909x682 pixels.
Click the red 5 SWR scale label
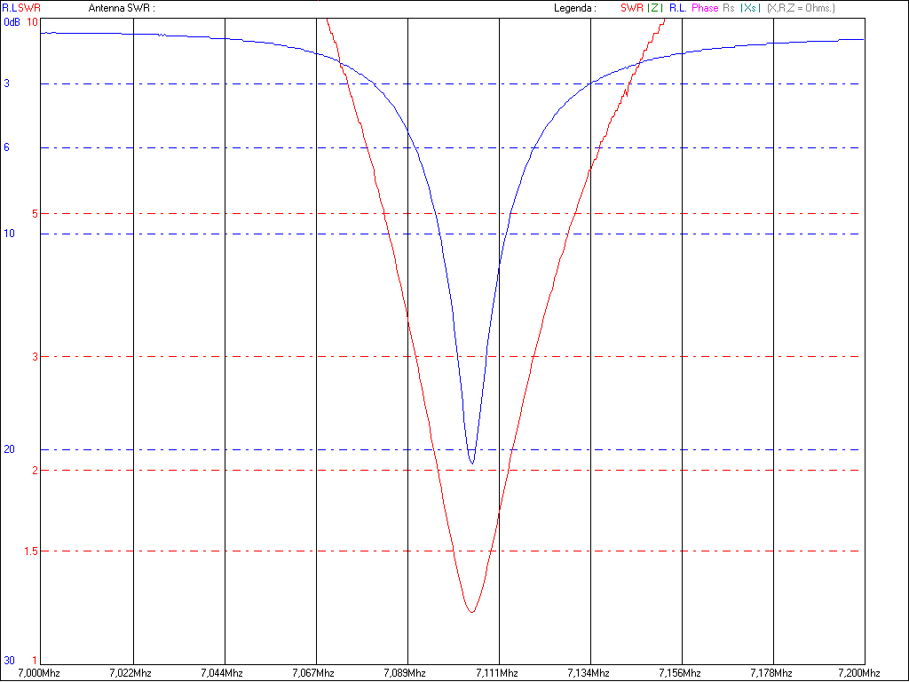click(x=35, y=214)
